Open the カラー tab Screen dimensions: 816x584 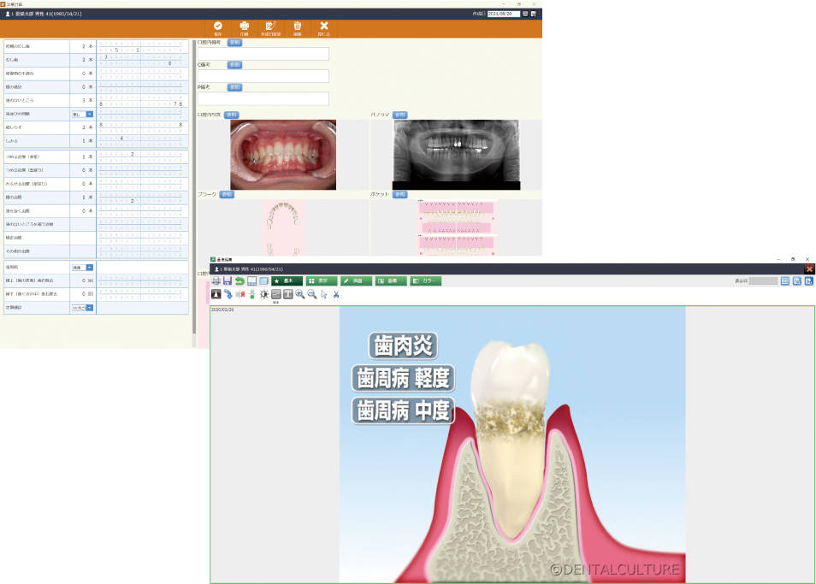coord(426,280)
